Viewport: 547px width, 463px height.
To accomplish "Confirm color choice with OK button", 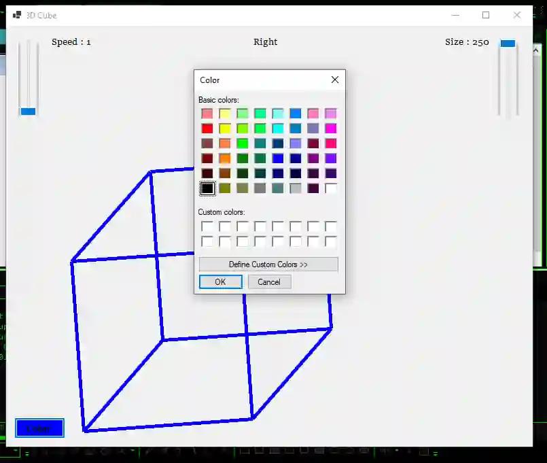I will (x=220, y=282).
